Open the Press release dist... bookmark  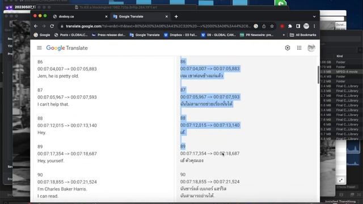[108, 35]
